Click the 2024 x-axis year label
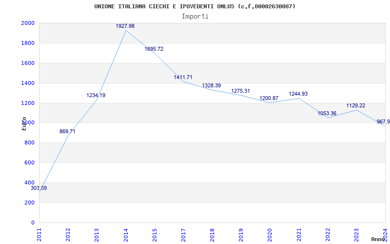The image size is (390, 244). pos(385,235)
